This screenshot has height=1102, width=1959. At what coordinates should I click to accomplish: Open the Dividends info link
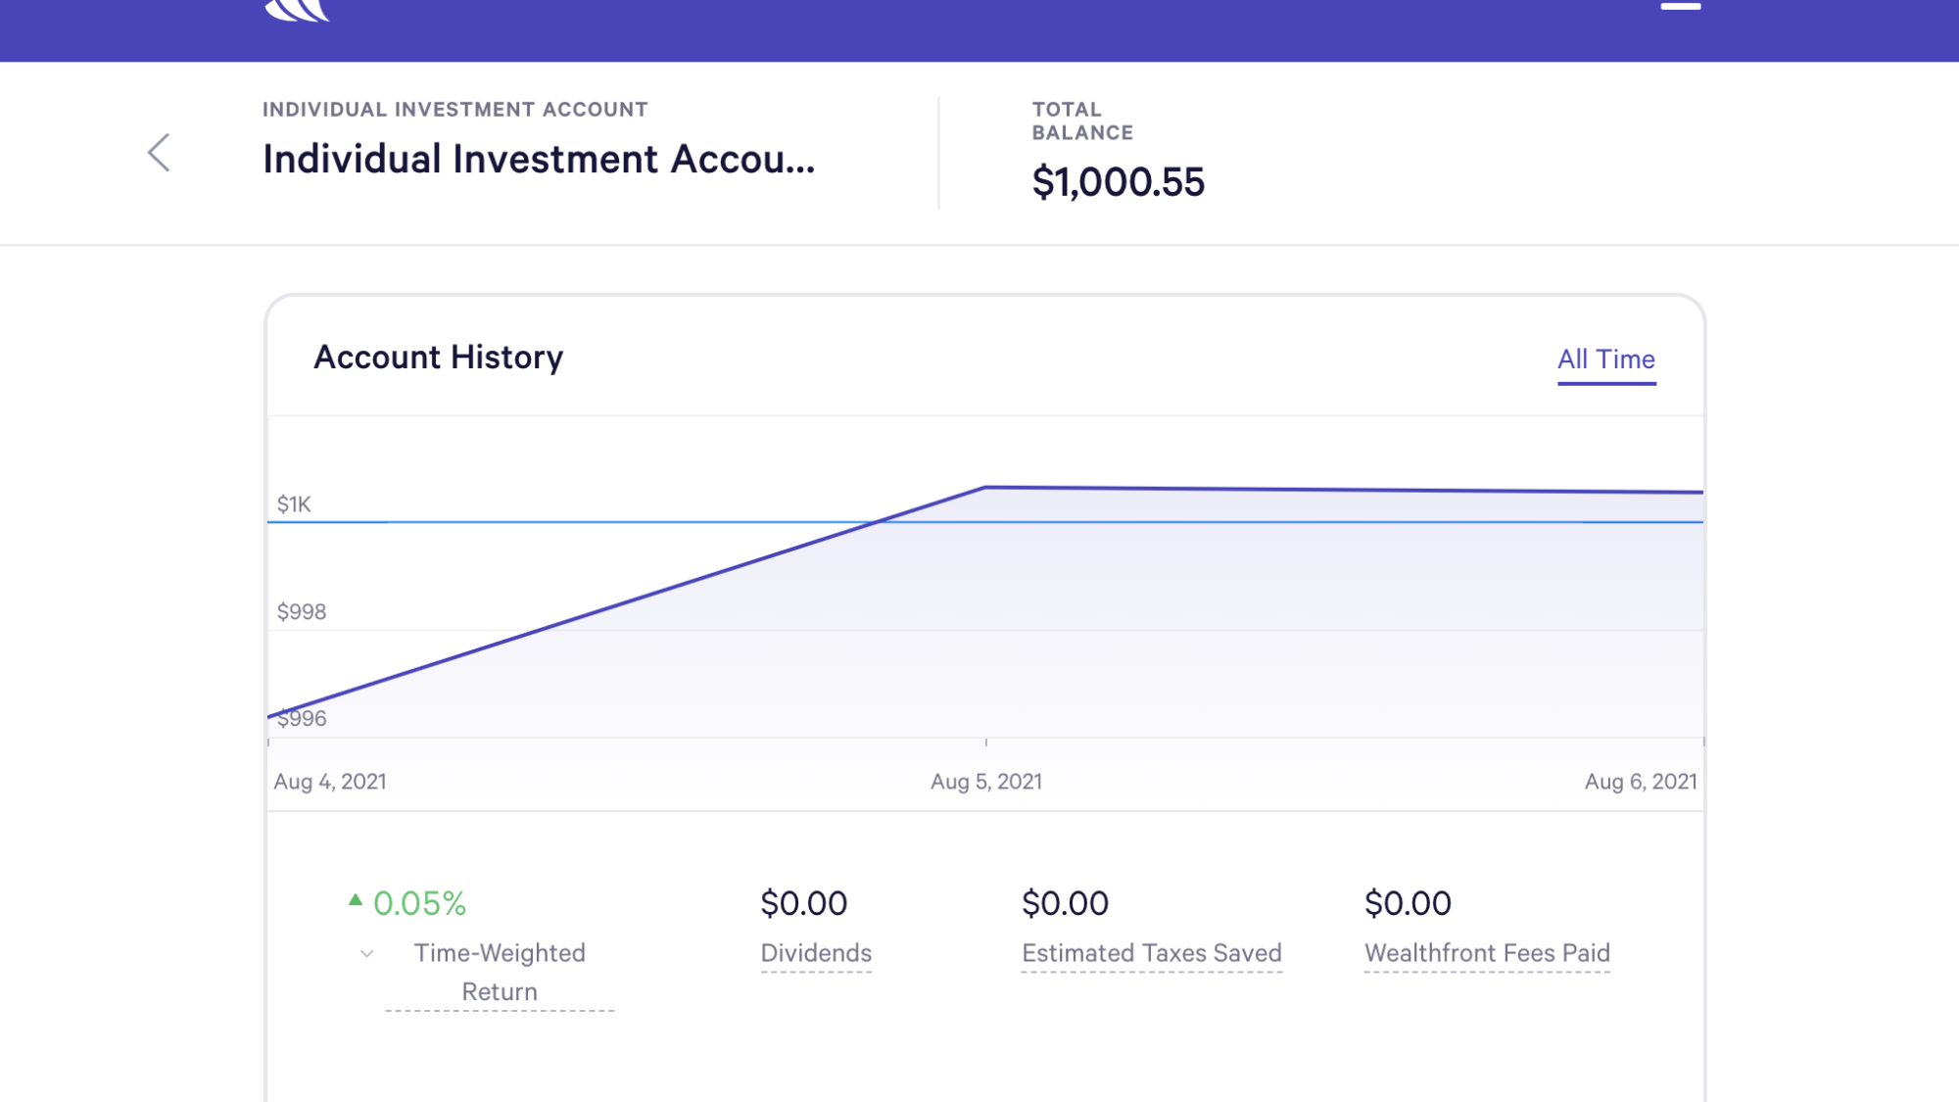click(816, 953)
